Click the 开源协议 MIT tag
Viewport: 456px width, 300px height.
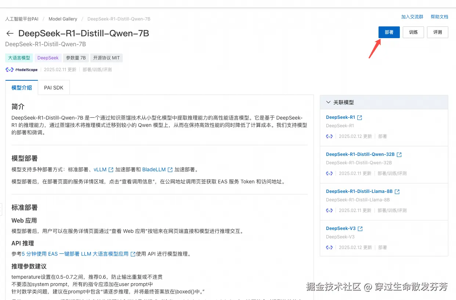coord(106,58)
